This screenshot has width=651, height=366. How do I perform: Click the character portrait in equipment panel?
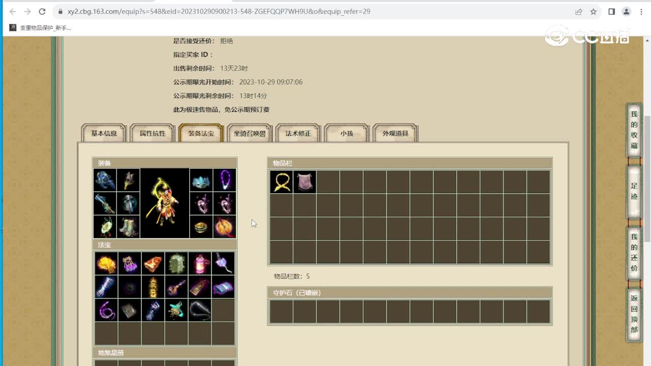click(164, 203)
